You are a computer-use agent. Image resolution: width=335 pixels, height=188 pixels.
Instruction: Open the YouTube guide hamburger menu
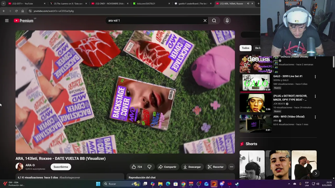tap(7, 21)
